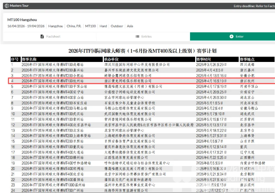Click the Asia region label
Image resolution: width=275 pixels, height=193 pixels.
(x=130, y=26)
